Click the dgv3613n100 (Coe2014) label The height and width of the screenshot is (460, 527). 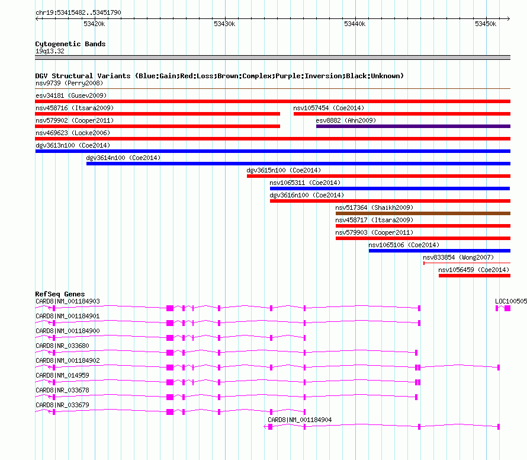(x=73, y=145)
